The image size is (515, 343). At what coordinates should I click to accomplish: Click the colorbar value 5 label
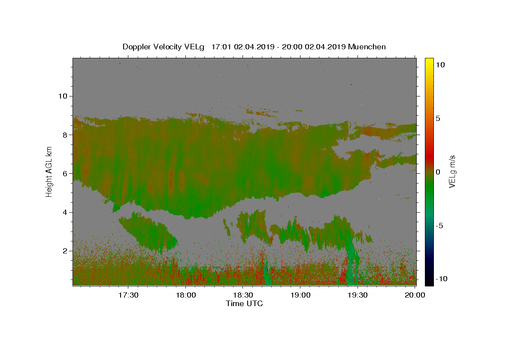click(x=438, y=118)
